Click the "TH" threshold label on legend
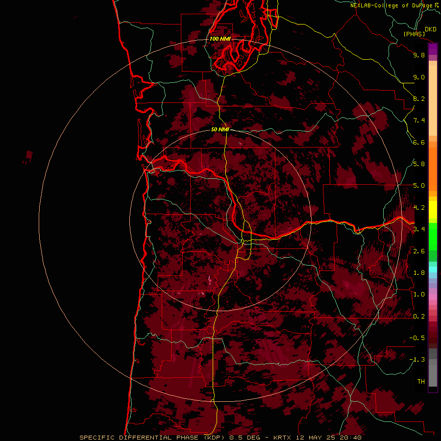 [x=421, y=382]
